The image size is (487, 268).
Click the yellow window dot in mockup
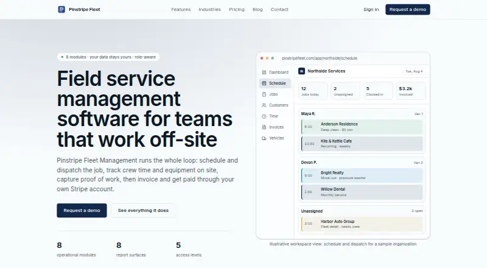[267, 58]
